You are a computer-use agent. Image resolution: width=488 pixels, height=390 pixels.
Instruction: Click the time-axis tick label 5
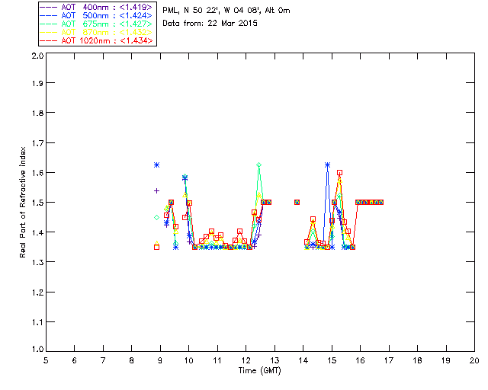tap(46, 360)
